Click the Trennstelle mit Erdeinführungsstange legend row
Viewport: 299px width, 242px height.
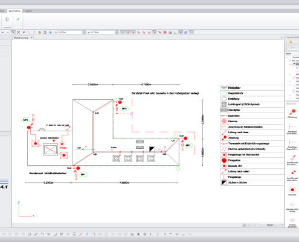[x=252, y=143]
